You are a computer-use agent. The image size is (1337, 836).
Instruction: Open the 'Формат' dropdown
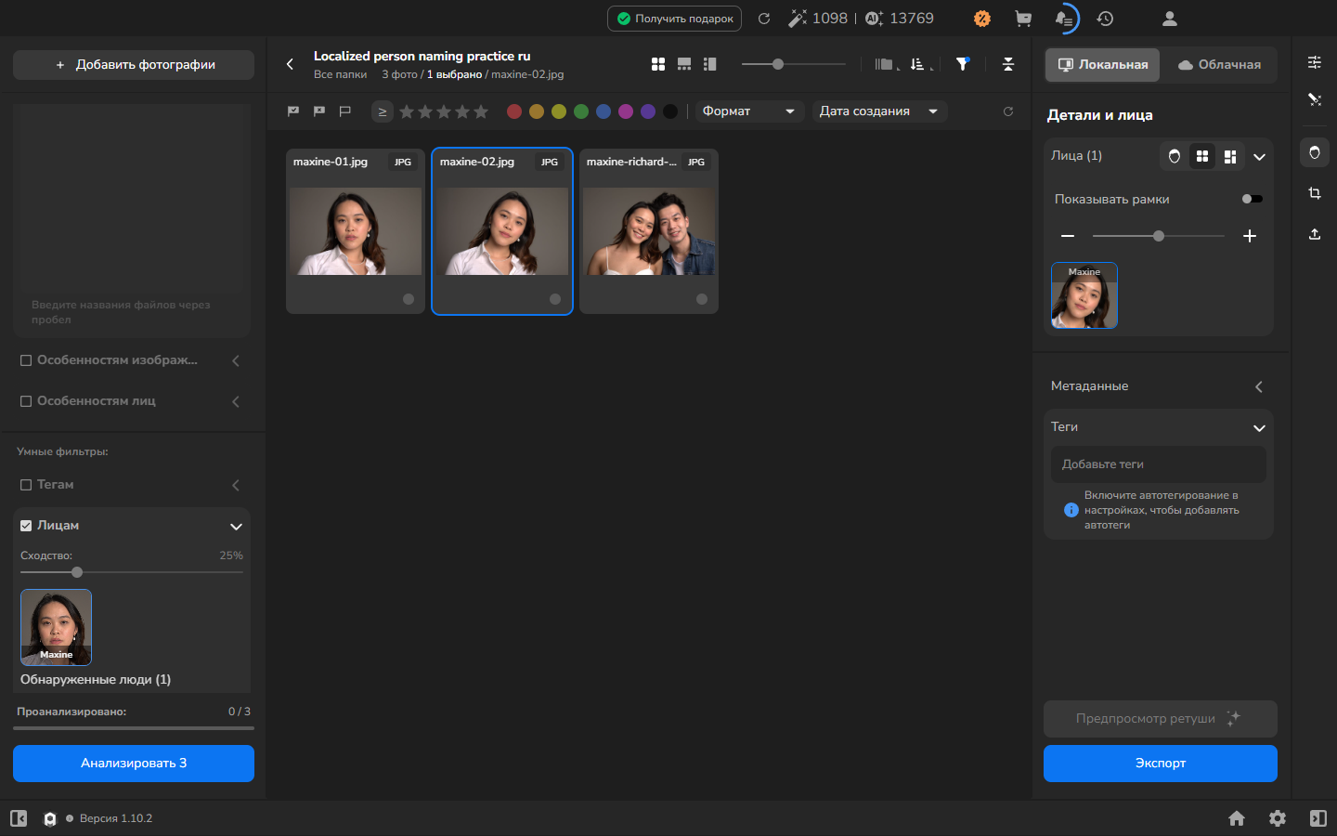[x=750, y=111]
